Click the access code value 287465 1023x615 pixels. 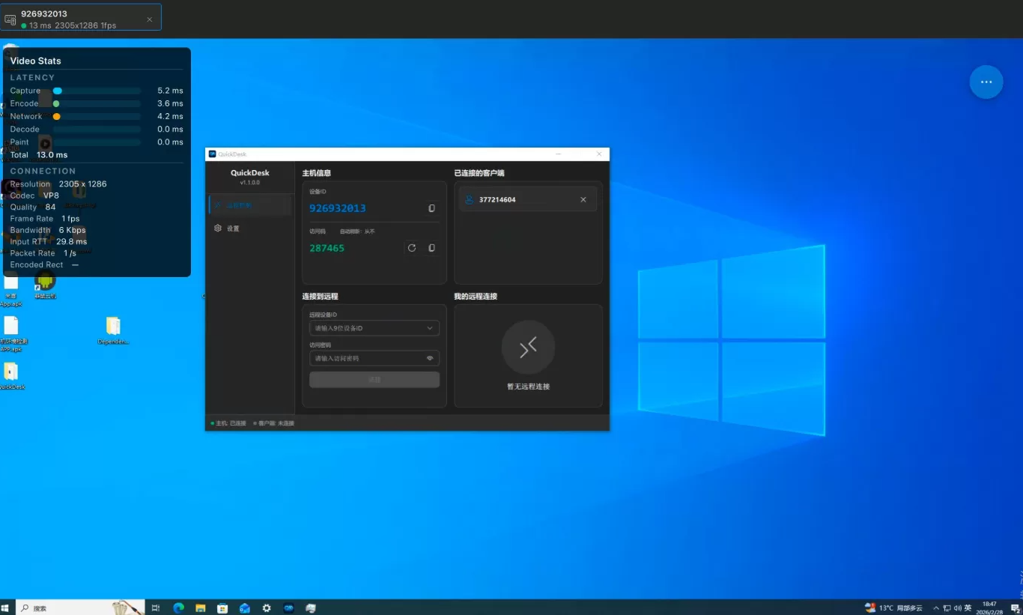coord(327,248)
